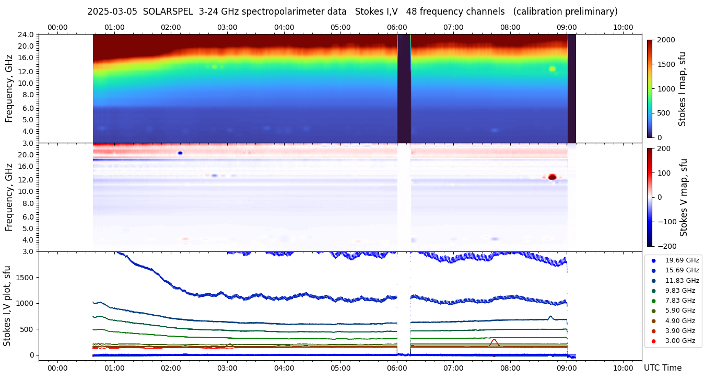Click the 11.83 GHz legend marker dot

653,281
